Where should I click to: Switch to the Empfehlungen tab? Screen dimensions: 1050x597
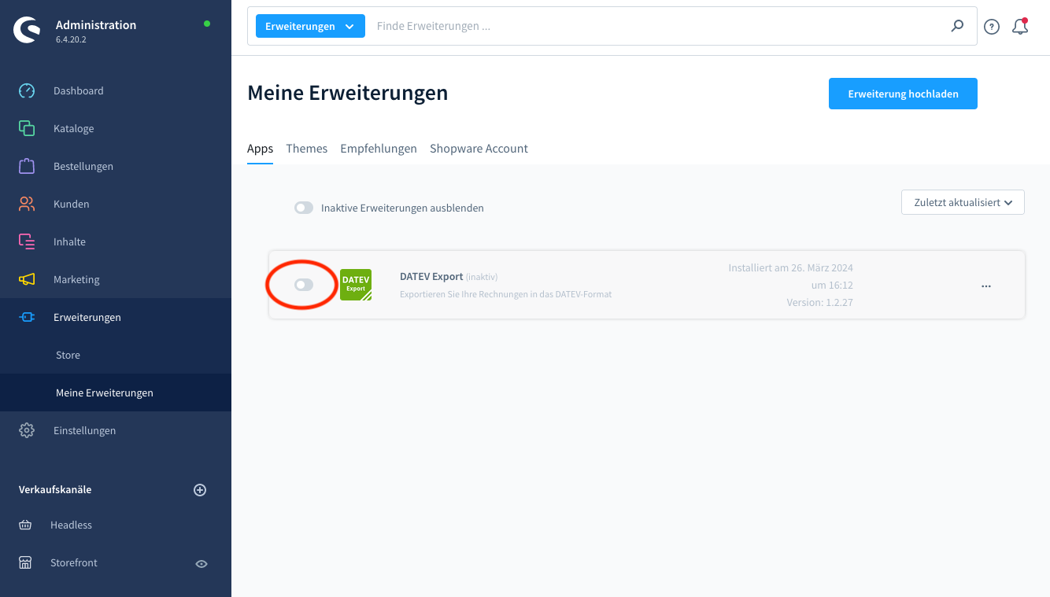379,149
